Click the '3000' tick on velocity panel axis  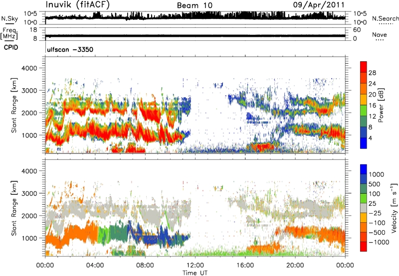pyautogui.click(x=29, y=193)
